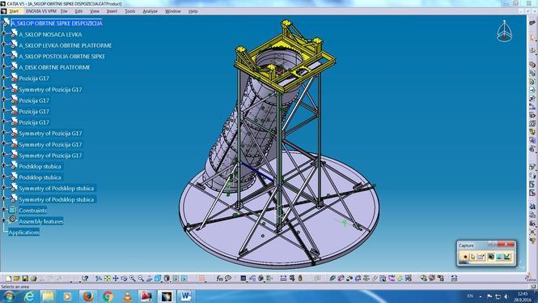Expand the A_SKLOP NOSACA LEVKA node
The image size is (538, 303).
pyautogui.click(x=4, y=34)
